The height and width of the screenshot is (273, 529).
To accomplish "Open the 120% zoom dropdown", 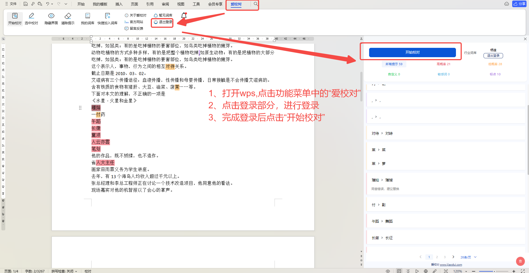I will 460,271.
